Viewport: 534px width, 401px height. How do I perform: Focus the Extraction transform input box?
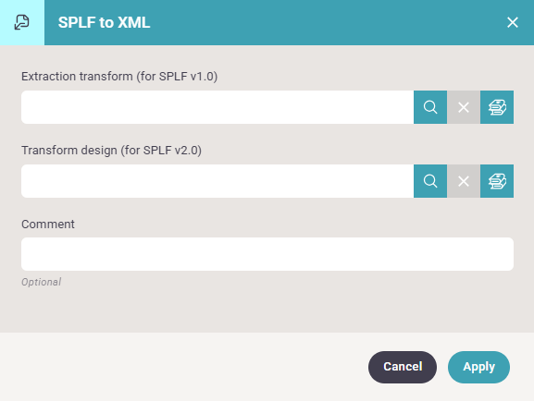(217, 107)
